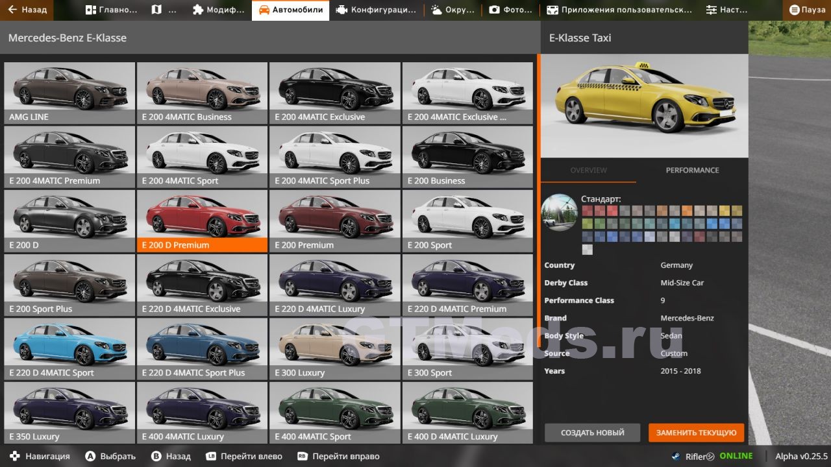Select E 220 D 4MATIC Sport Plus tile
Viewport: 831px width, 467px height.
202,348
